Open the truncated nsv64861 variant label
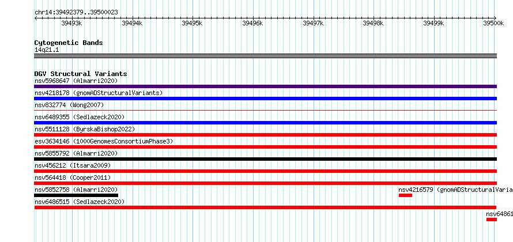Viewport: 513px width, 242px height. [x=499, y=214]
